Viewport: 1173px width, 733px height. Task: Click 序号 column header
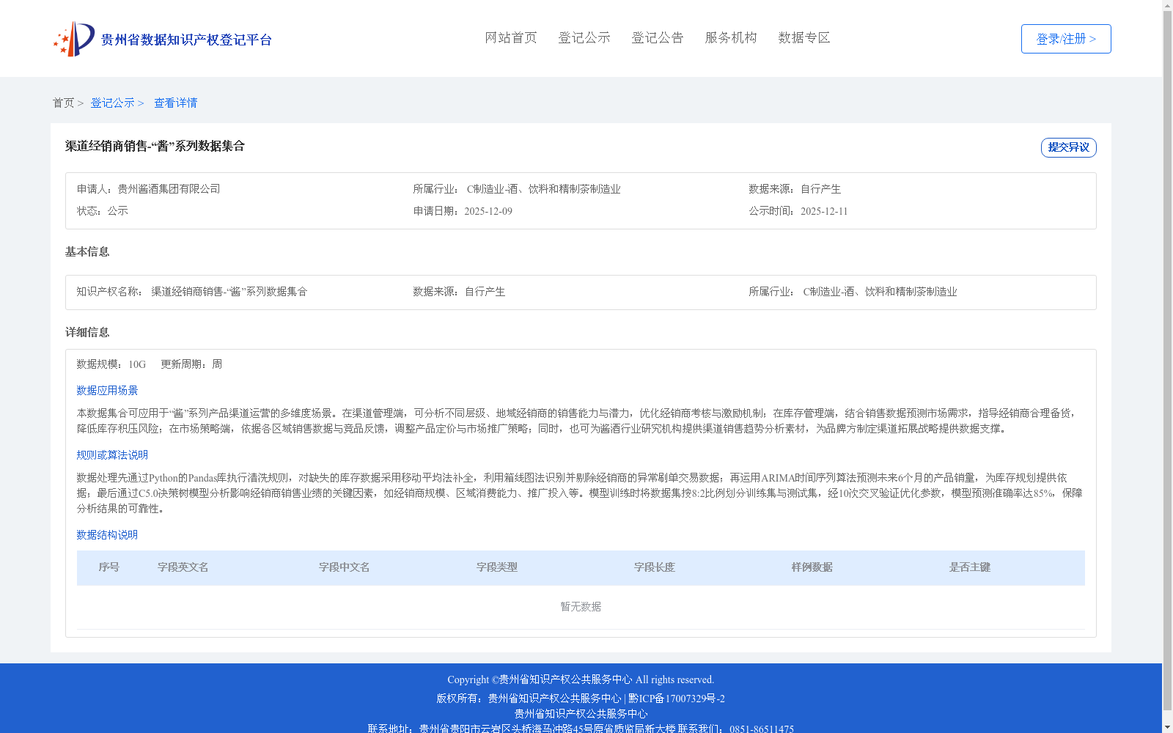[x=109, y=567]
